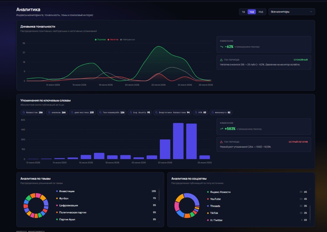The image size is (327, 232).
Task: Click the green positive peak on the sentiment chart
Action: point(159,47)
